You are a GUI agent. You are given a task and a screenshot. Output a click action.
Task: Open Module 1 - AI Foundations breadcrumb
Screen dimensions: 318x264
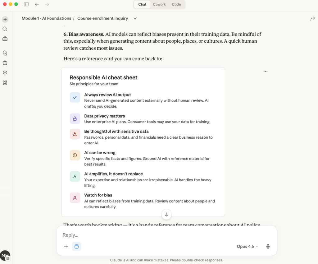tap(46, 18)
